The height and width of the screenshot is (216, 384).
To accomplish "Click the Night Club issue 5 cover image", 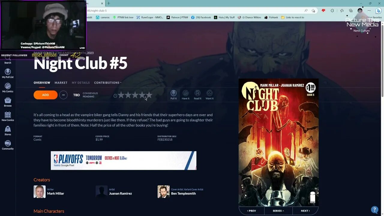I will (x=278, y=142).
